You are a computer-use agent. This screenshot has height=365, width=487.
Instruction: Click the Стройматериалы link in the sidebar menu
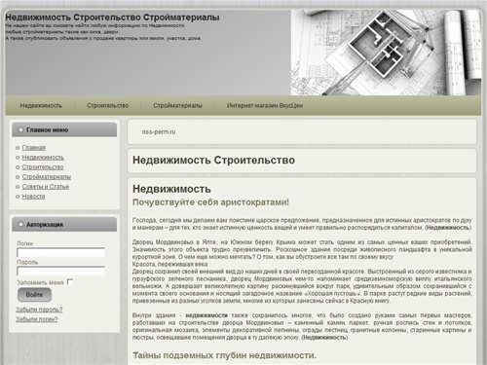(47, 177)
